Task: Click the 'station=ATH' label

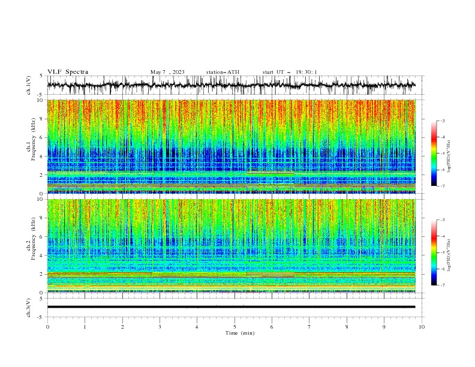Action: (223, 72)
